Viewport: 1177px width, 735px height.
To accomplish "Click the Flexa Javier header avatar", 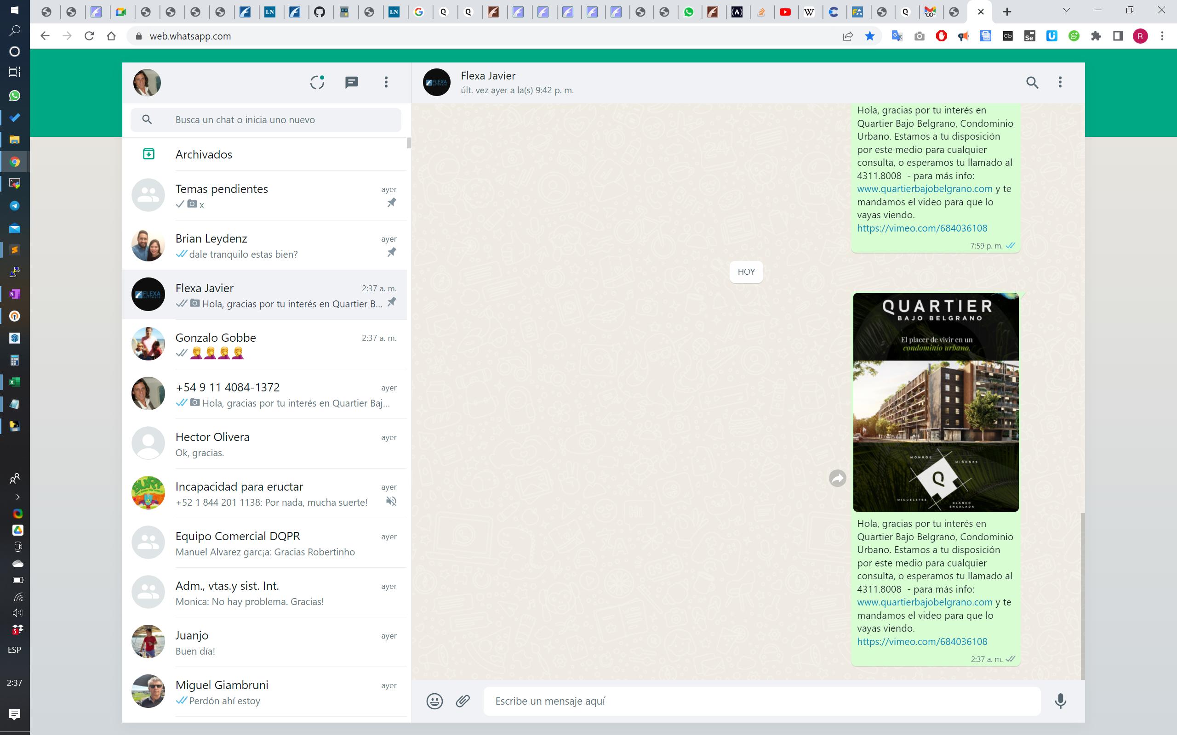I will point(436,82).
